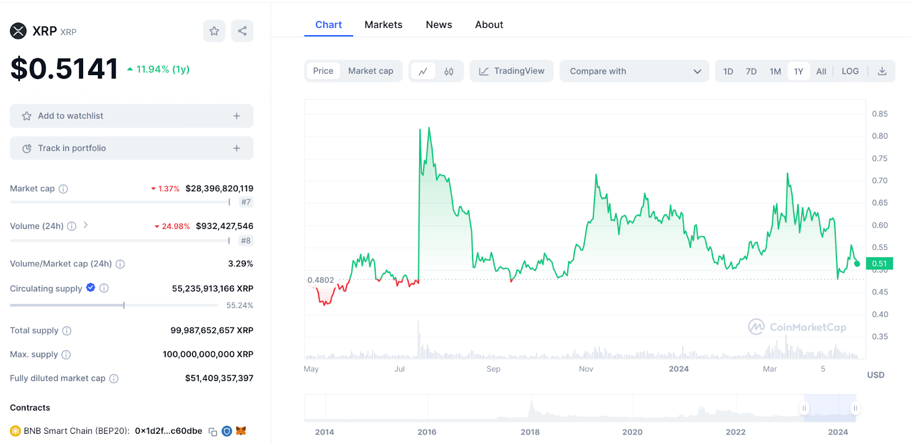Click the 0.4802 starting price label

321,280
